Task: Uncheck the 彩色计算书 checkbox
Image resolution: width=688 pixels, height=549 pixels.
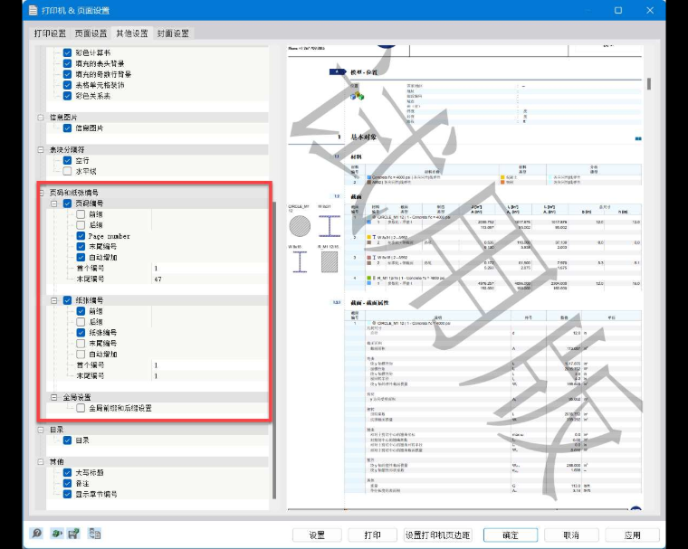Action: [x=67, y=52]
